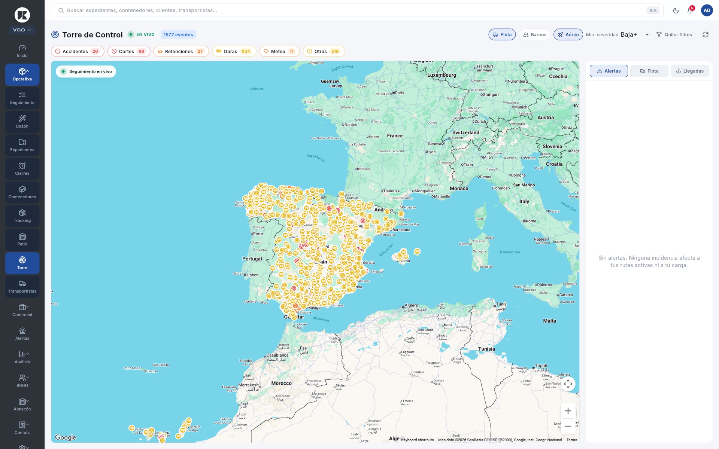Open Tracking sidebar item

coord(22,216)
